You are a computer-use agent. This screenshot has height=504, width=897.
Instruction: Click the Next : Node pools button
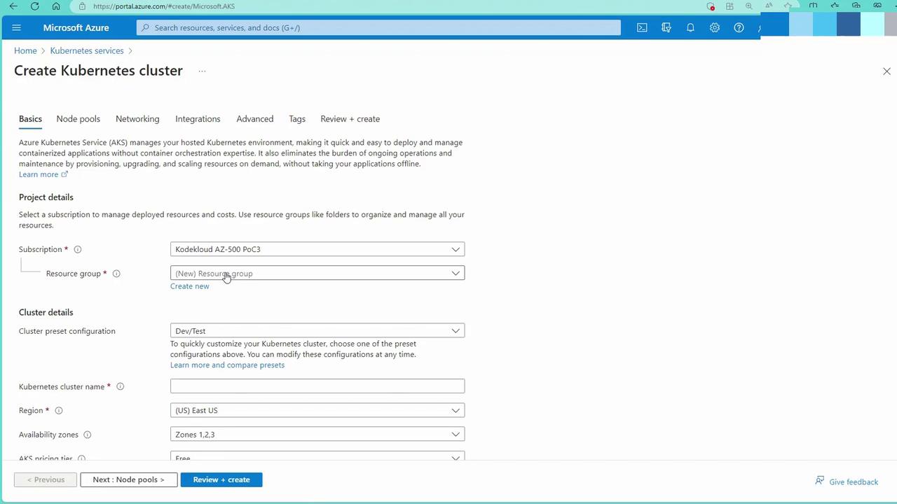[129, 479]
